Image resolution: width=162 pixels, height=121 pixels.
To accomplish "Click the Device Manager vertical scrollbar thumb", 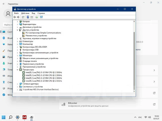I will 134,61.
